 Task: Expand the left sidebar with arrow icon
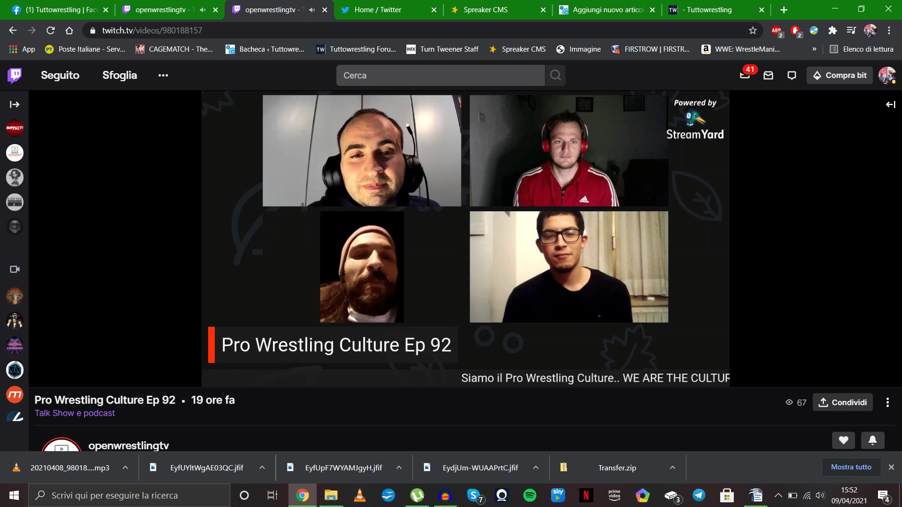click(15, 104)
